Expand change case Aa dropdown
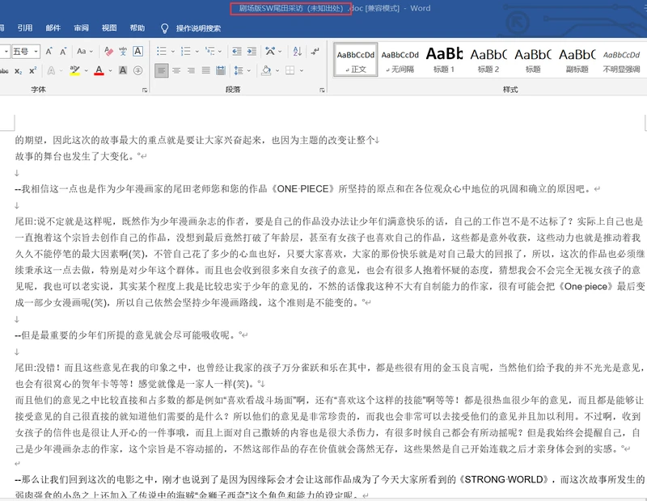The width and height of the screenshot is (647, 501). 91,52
